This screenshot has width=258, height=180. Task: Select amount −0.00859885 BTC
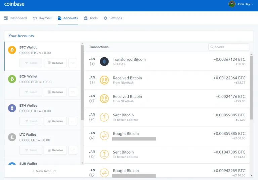[229, 115]
